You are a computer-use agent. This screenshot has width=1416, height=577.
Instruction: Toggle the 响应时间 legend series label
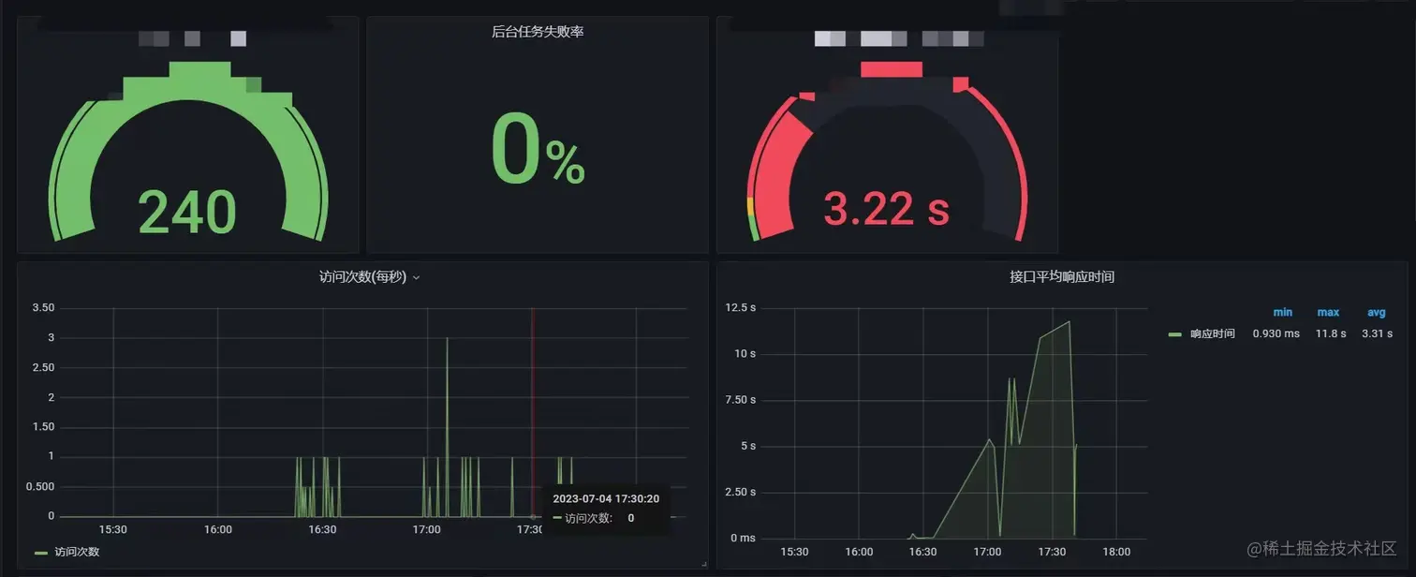point(1213,334)
